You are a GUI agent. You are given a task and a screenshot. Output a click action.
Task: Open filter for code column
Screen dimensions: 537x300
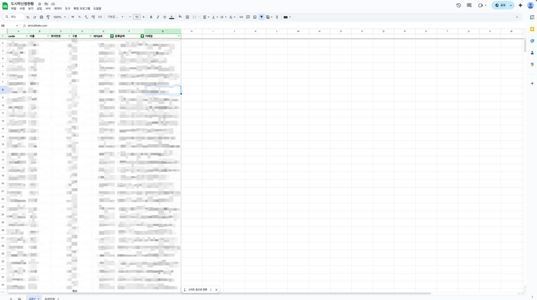(x=27, y=36)
